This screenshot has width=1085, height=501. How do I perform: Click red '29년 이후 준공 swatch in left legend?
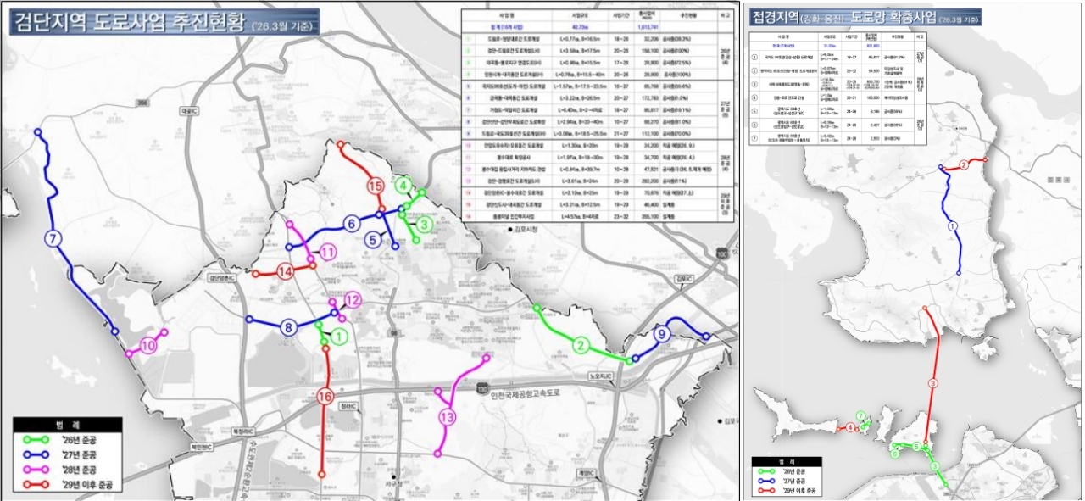37,485
